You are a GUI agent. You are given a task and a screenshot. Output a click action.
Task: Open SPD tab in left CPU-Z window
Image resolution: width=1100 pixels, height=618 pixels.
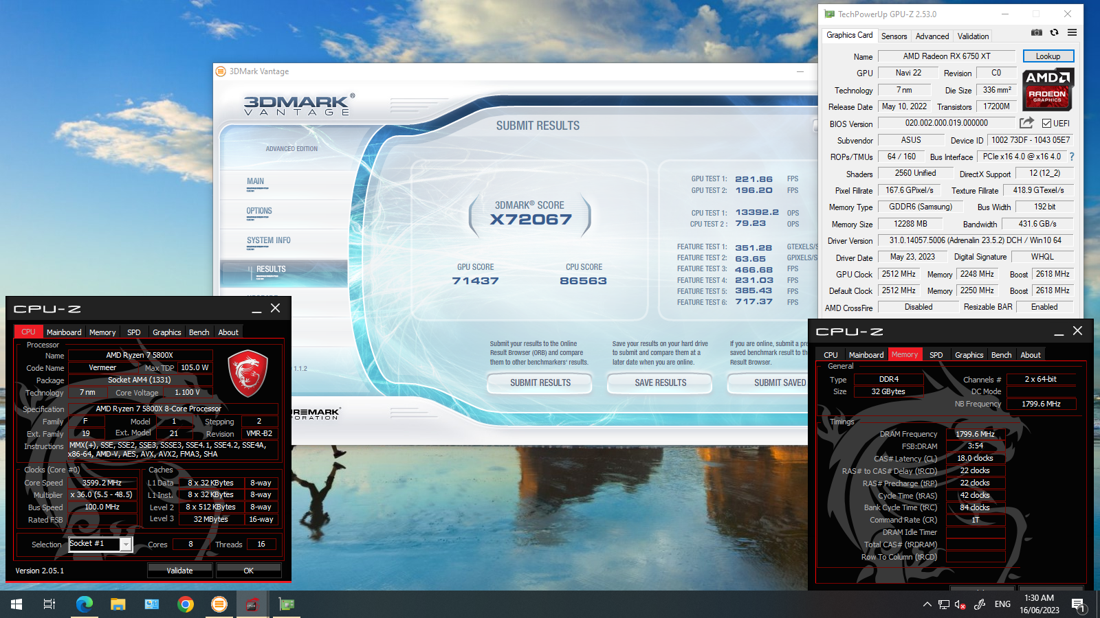134,332
